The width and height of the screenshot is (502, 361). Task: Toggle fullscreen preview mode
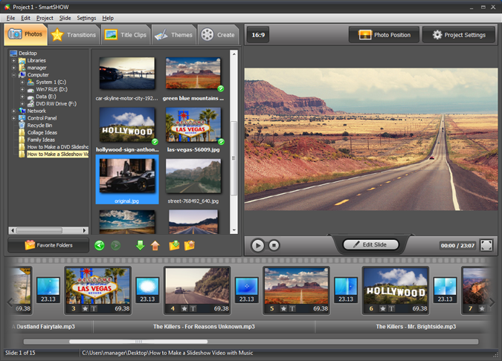pos(486,245)
